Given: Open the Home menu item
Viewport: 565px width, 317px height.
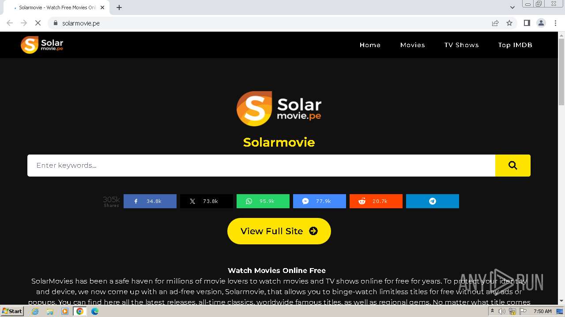Looking at the screenshot, I should (x=370, y=45).
